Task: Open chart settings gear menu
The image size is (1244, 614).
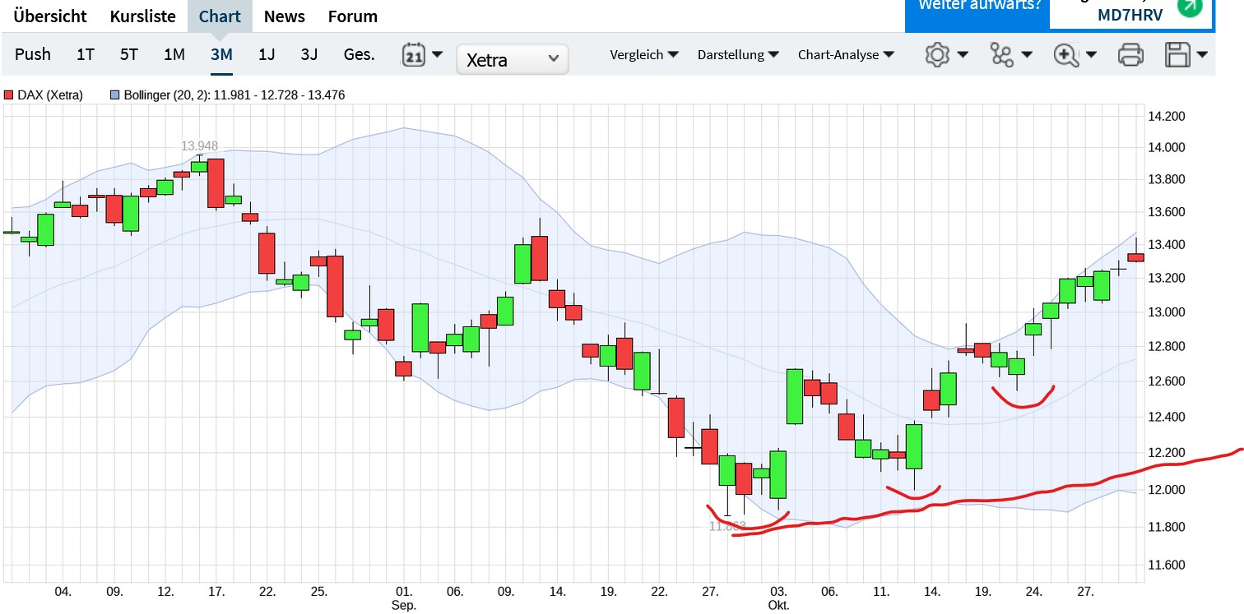Action: tap(937, 55)
